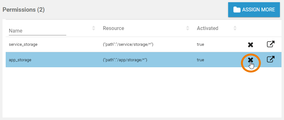284x120 pixels.
Task: Open service_storage permission via external-link icon
Action: [271, 44]
